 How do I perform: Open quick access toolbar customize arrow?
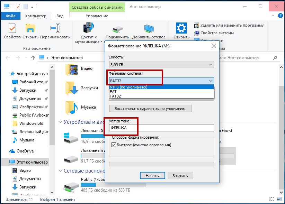point(32,7)
